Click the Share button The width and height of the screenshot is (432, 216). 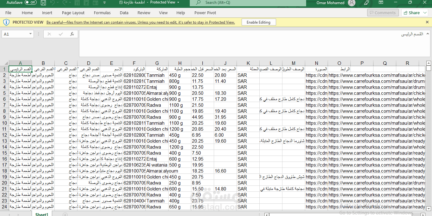coord(415,13)
